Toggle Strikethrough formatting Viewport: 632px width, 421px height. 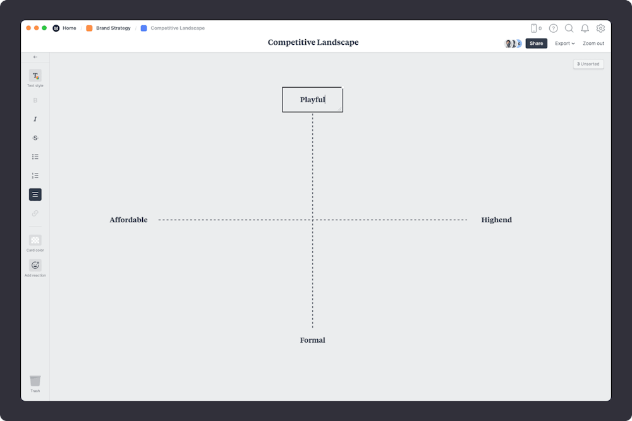[35, 138]
